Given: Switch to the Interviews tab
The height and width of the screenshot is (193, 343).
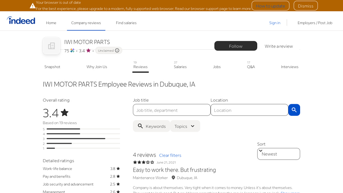Looking at the screenshot, I should tap(290, 67).
